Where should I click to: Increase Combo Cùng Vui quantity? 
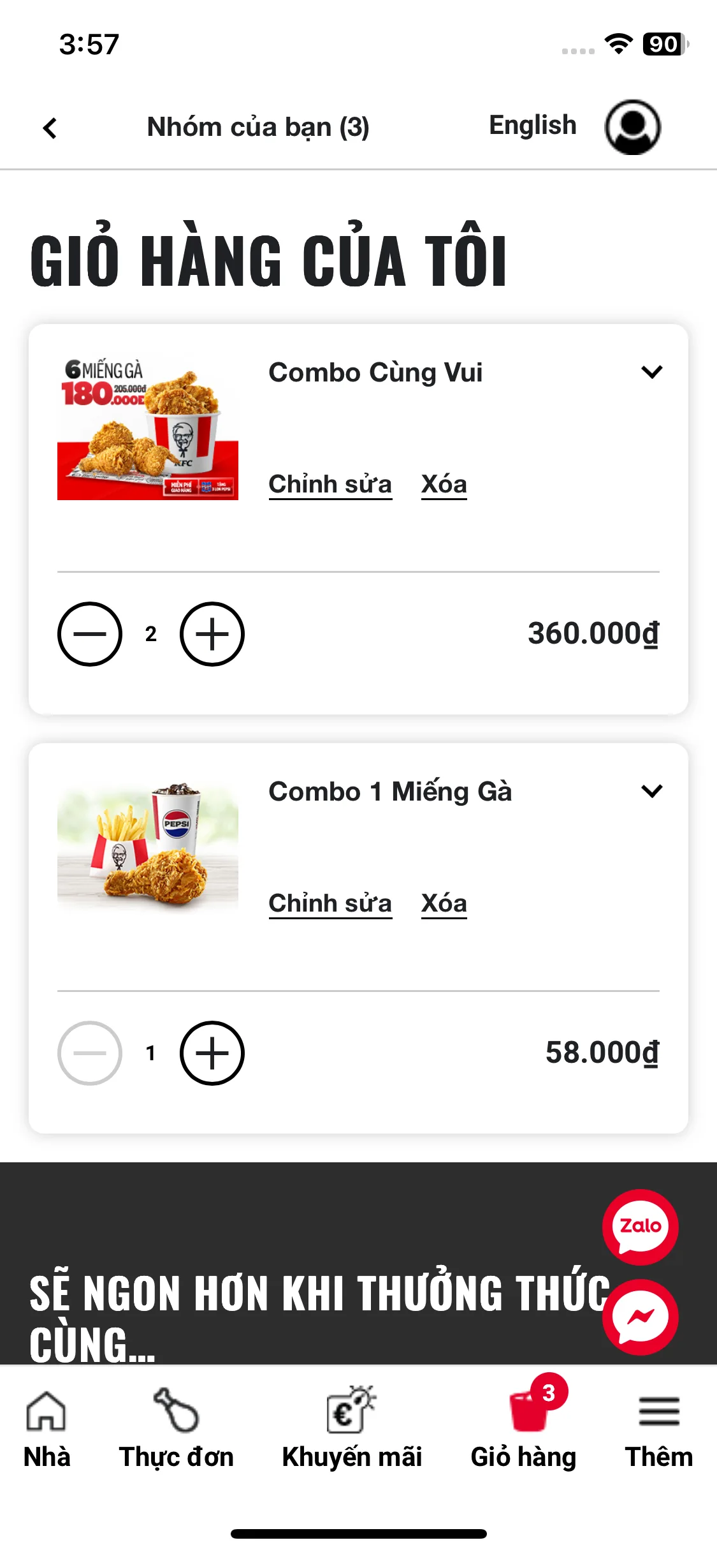tap(212, 634)
